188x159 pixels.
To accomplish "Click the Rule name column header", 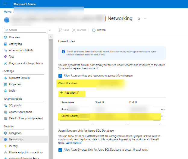I will (68, 102).
